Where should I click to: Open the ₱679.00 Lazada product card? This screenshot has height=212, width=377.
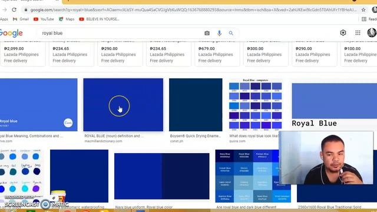click(x=217, y=54)
